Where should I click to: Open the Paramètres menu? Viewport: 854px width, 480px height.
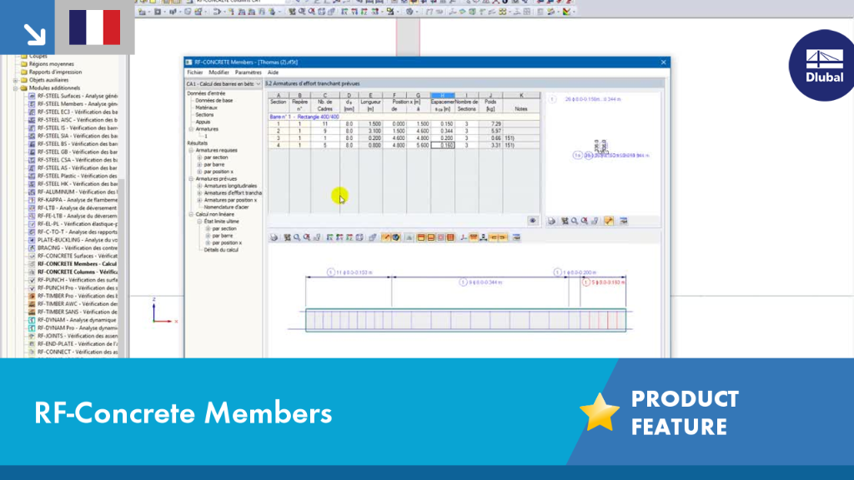248,72
